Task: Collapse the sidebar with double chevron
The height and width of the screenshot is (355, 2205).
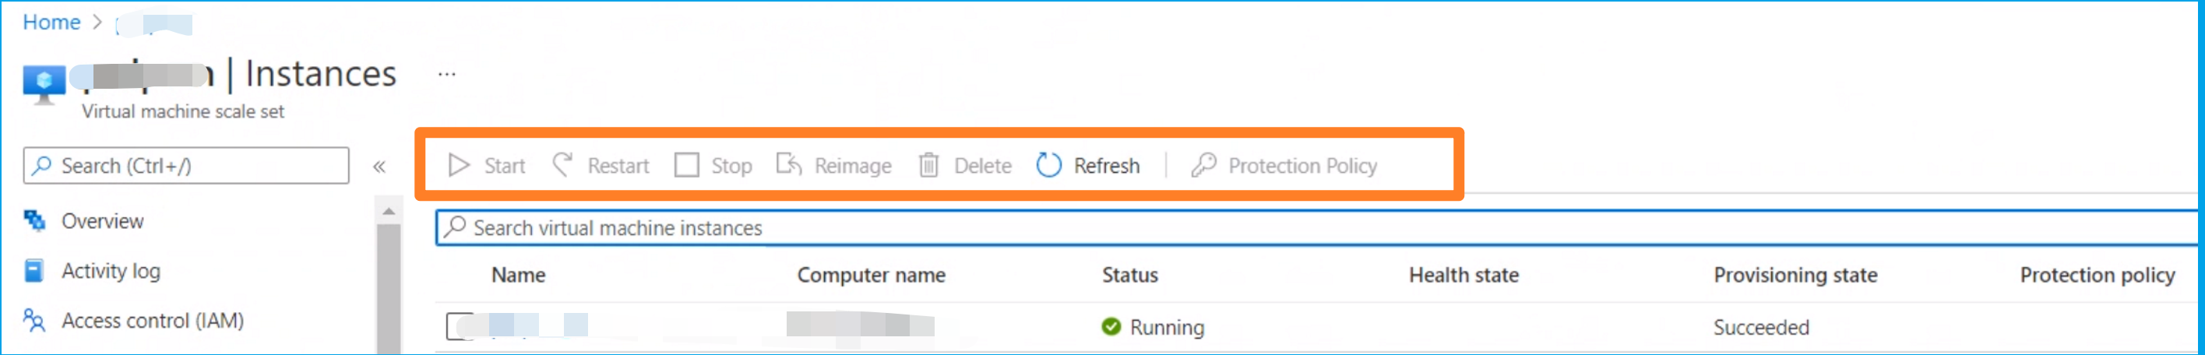Action: coord(379,167)
